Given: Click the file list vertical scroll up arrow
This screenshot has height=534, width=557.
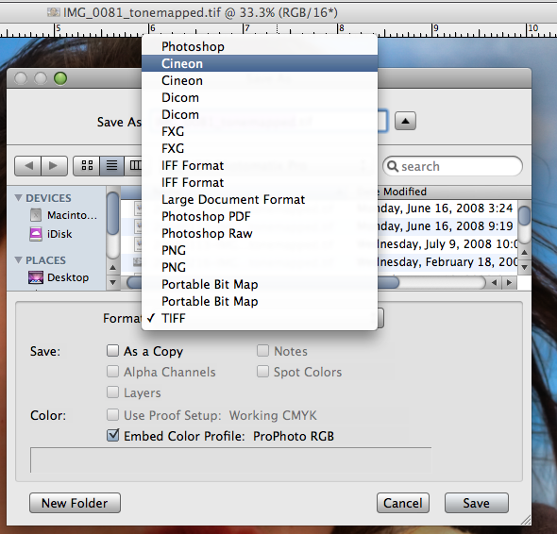Looking at the screenshot, I should click(524, 253).
